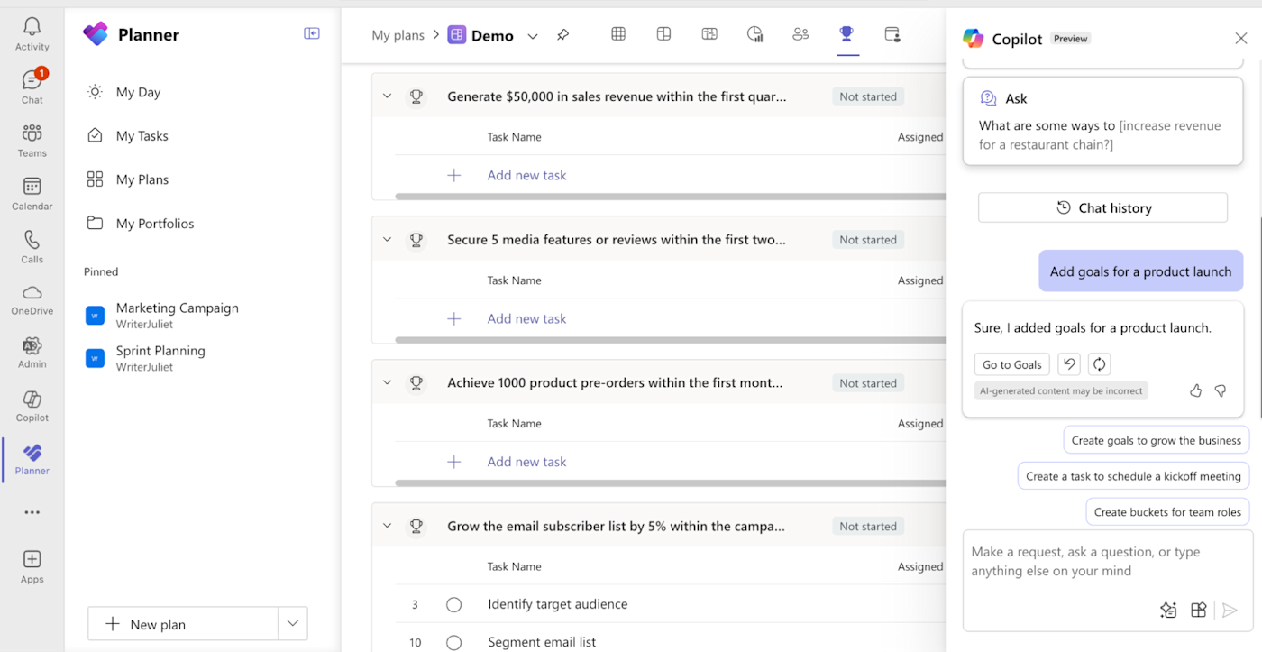Change status of $50,000 sales goal
1262x652 pixels.
(868, 96)
